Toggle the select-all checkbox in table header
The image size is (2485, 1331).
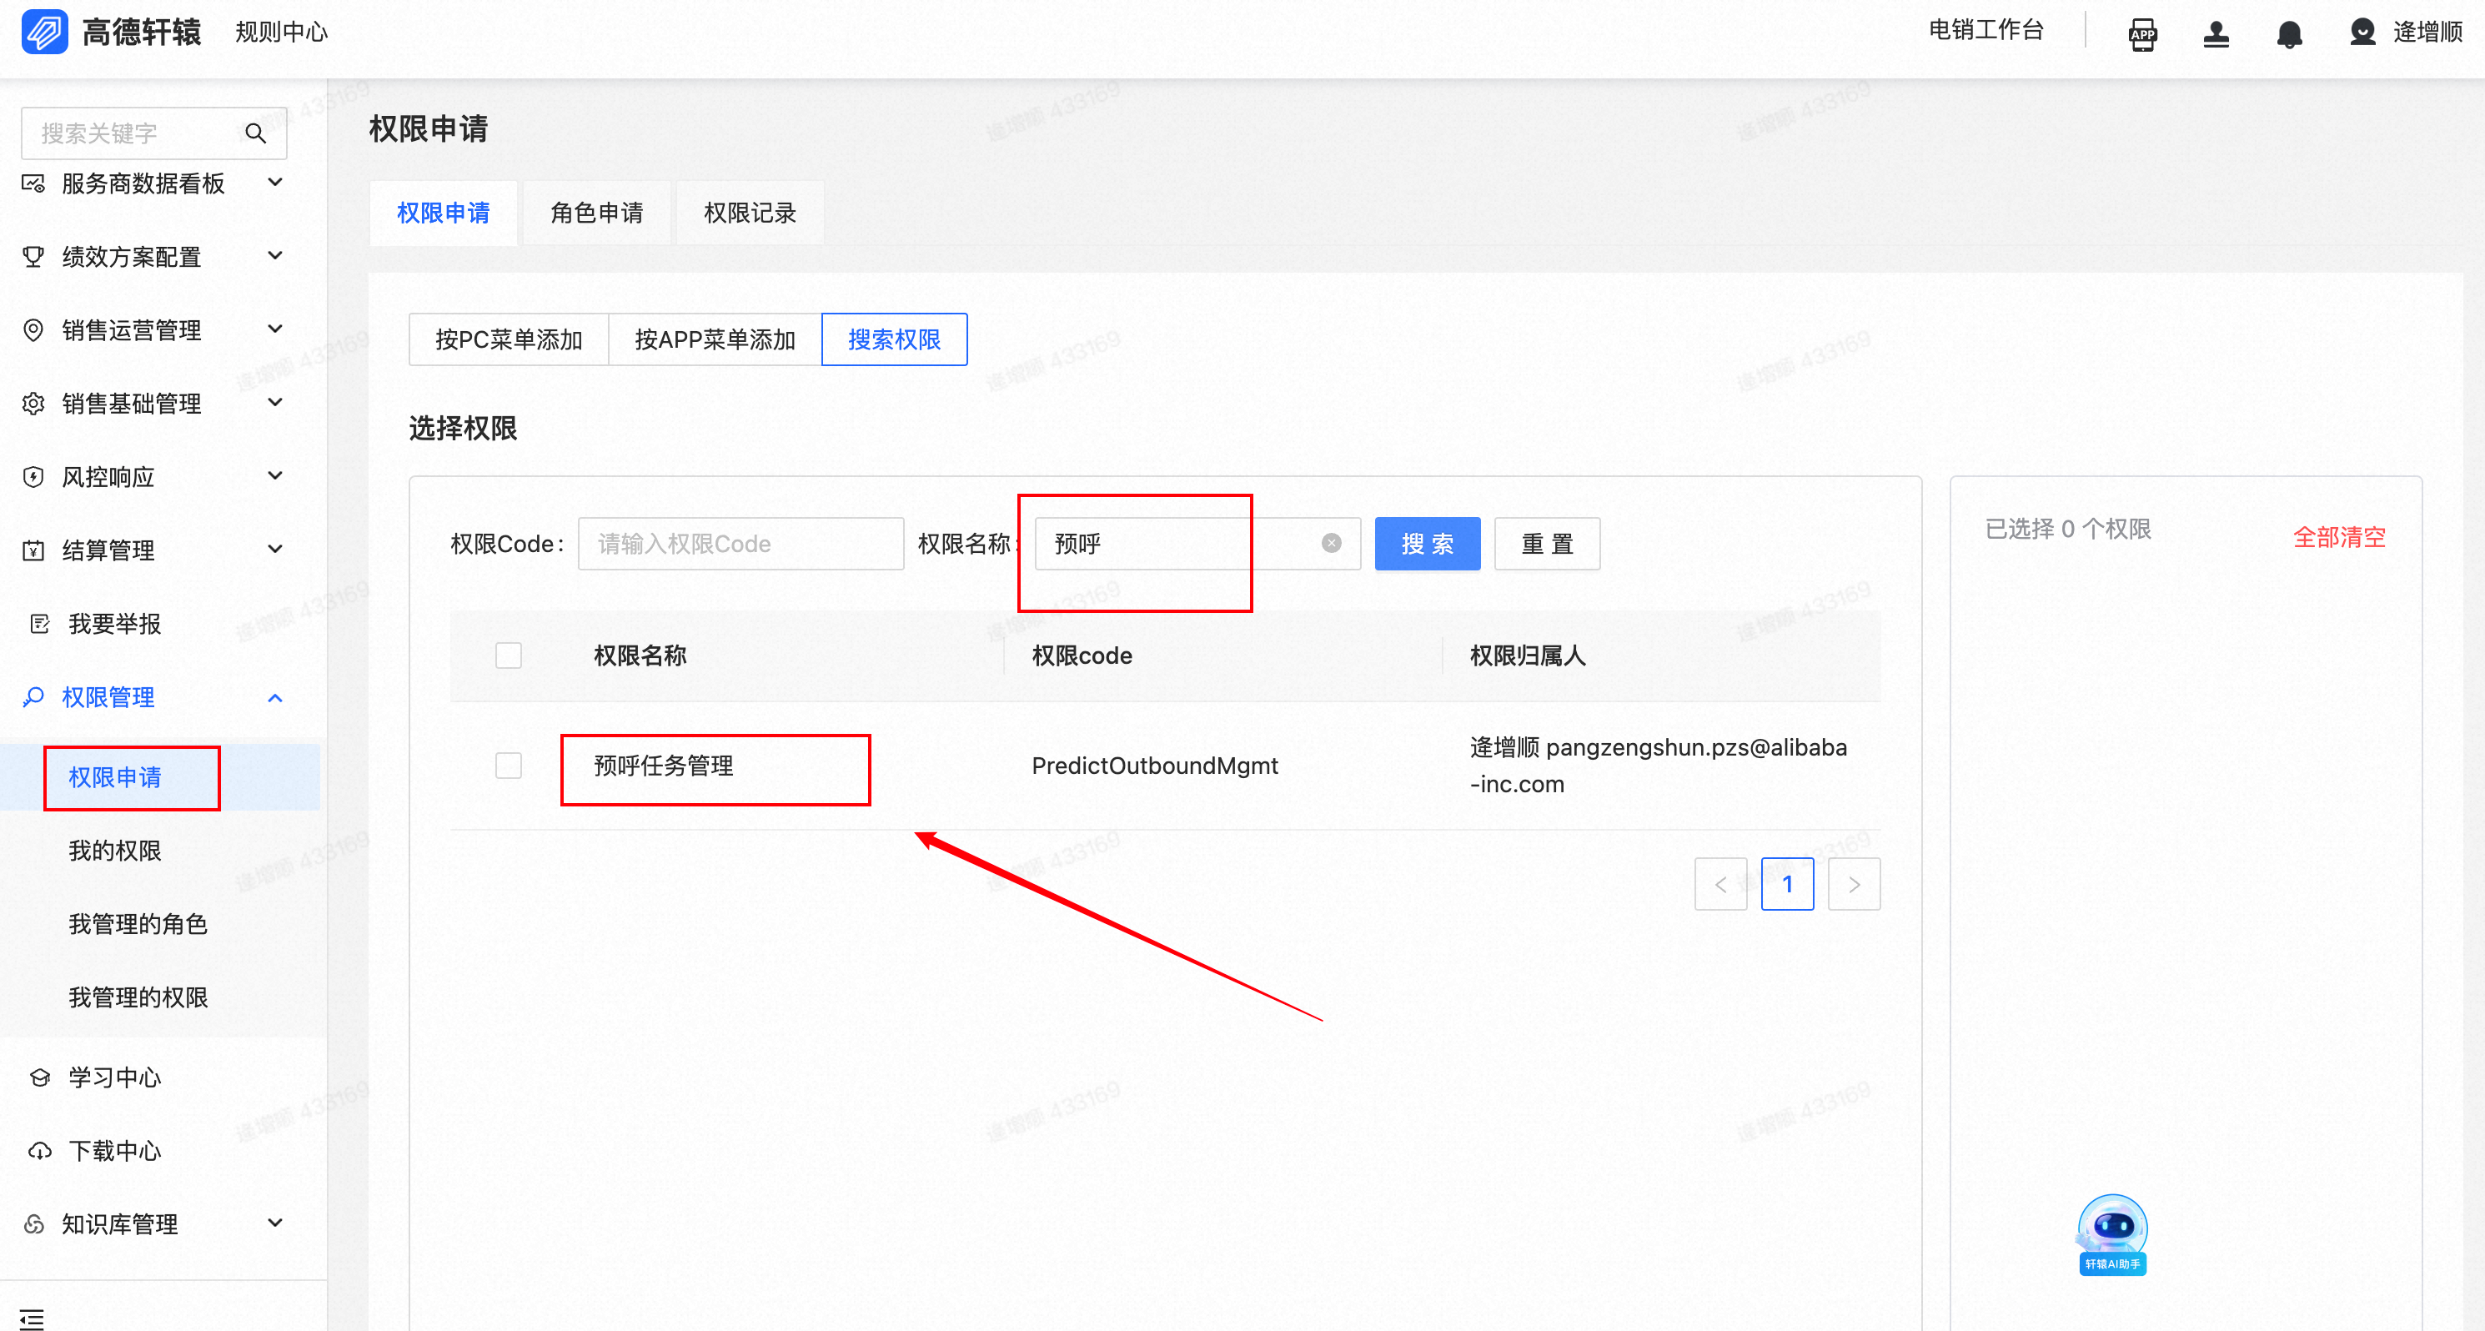pos(509,655)
